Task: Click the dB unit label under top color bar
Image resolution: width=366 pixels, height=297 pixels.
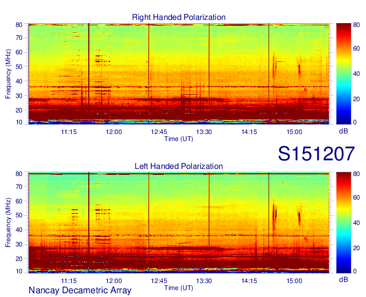Action: (x=343, y=131)
